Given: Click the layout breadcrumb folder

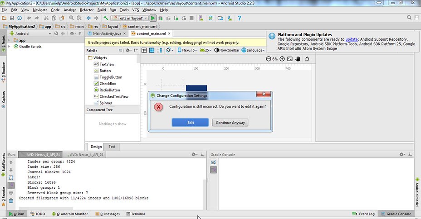Looking at the screenshot, I should (x=110, y=27).
